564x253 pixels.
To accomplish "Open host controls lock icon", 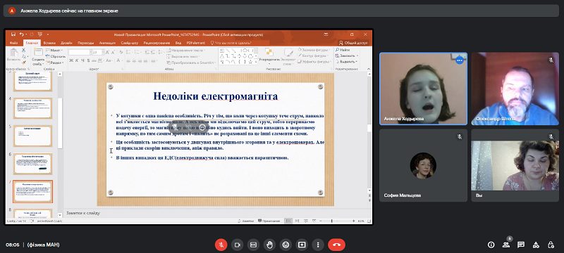I will click(551, 245).
